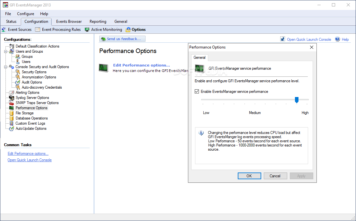356x221 pixels.
Task: Click Cancel in Performance Options dialog
Action: click(x=275, y=176)
